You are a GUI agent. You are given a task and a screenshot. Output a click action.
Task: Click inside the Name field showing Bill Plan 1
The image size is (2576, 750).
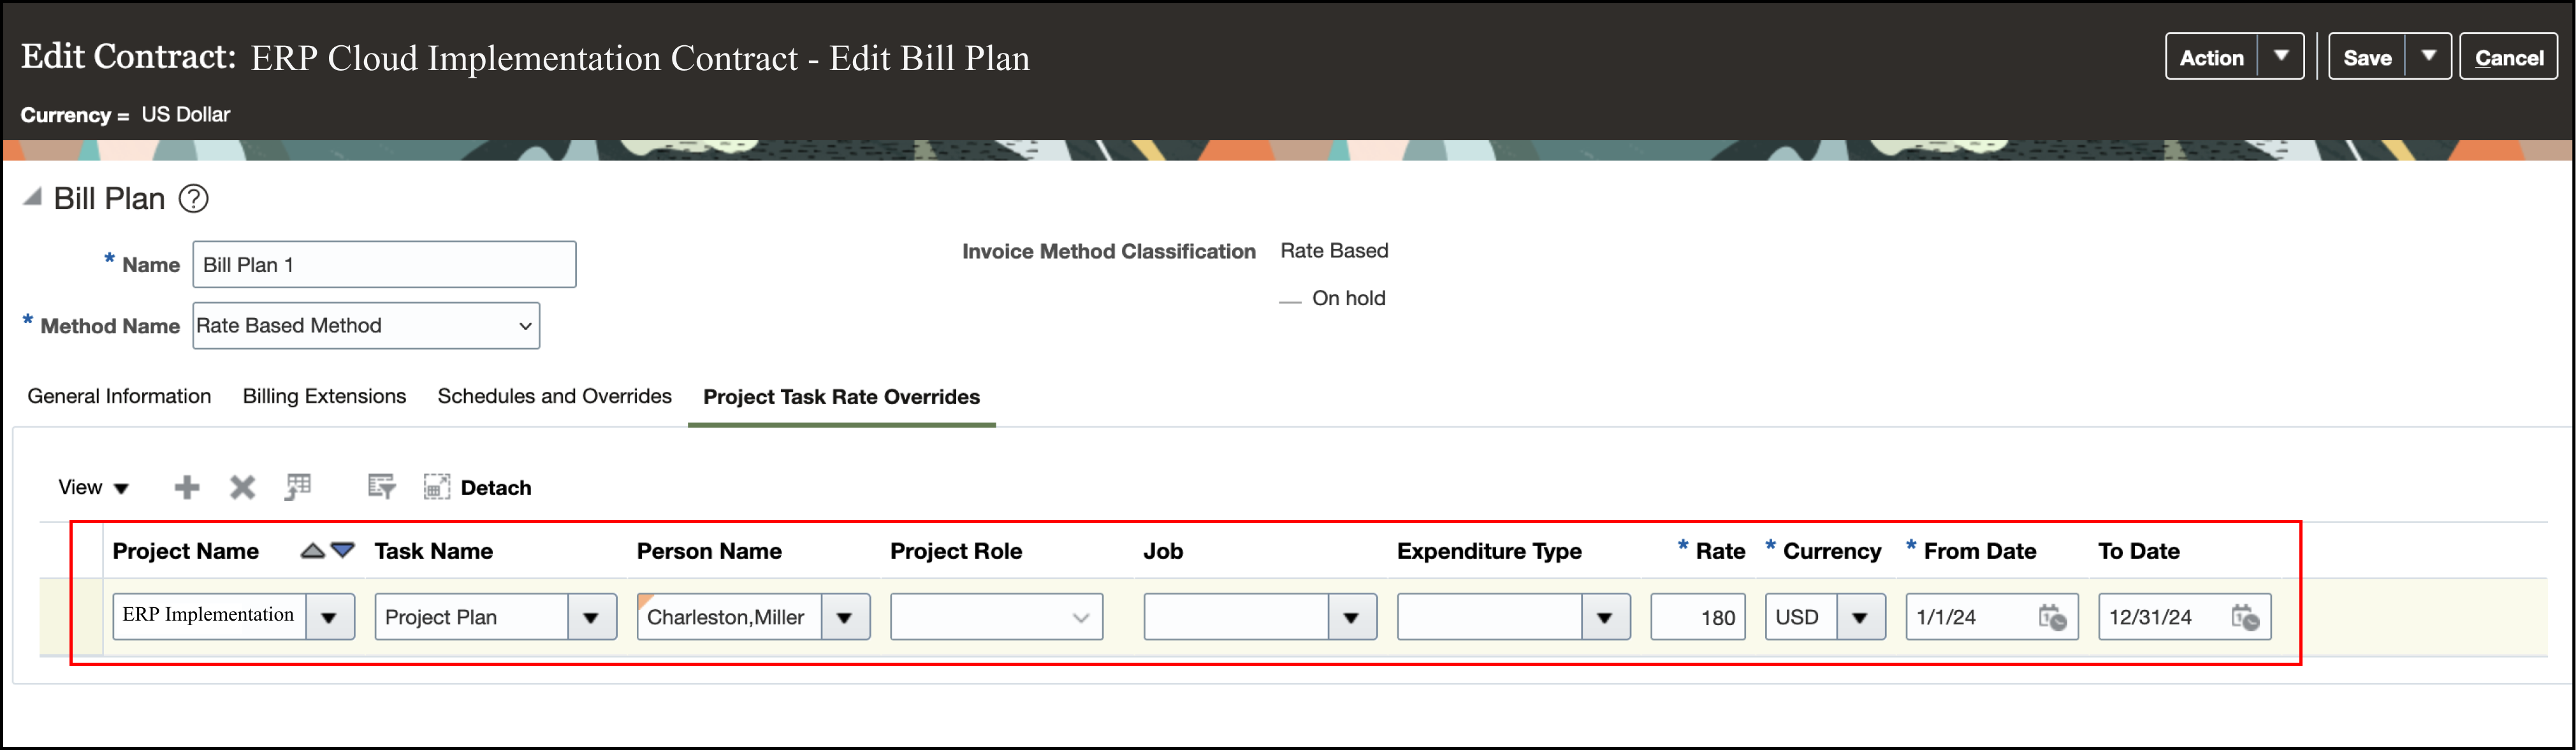tap(383, 264)
